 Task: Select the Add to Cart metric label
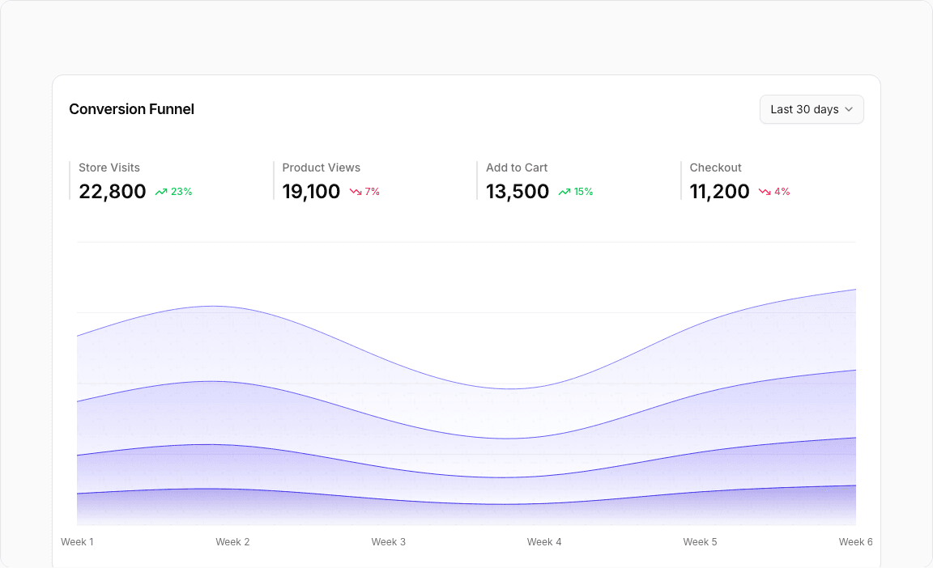pyautogui.click(x=517, y=167)
